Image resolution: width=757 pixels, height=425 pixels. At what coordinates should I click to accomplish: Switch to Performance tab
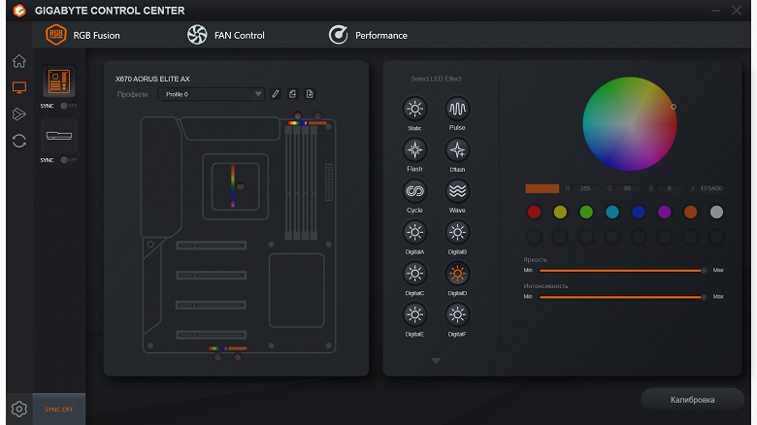pos(368,35)
